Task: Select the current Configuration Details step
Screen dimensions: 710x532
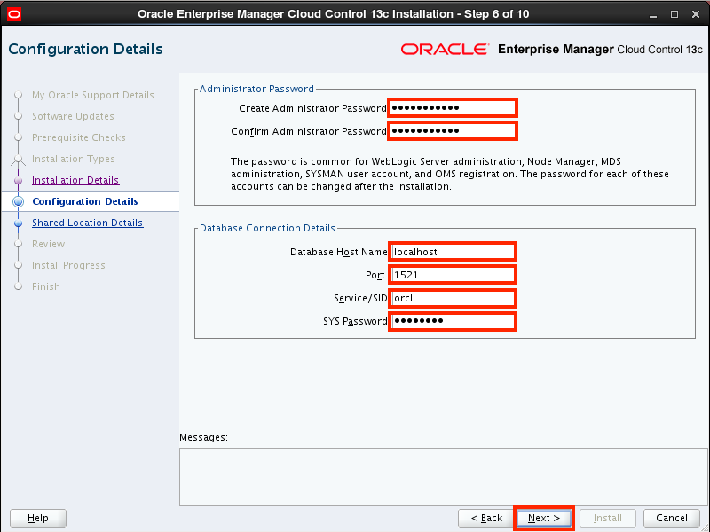Action: point(85,201)
